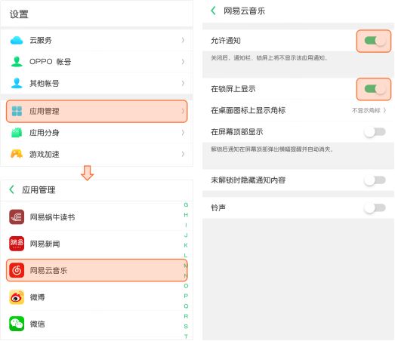This screenshot has width=395, height=341.
Task: Tap the app management grid icon
Action: click(x=17, y=111)
